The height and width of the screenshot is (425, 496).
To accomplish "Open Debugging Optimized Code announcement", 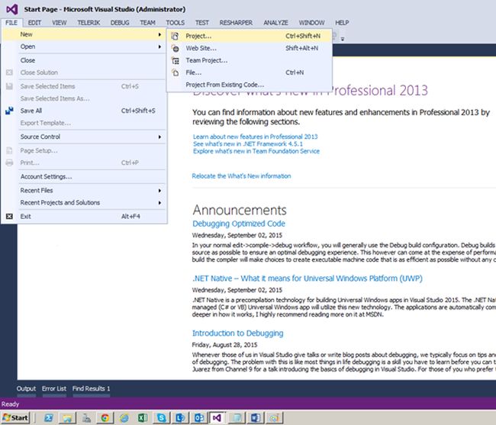I will coord(239,224).
